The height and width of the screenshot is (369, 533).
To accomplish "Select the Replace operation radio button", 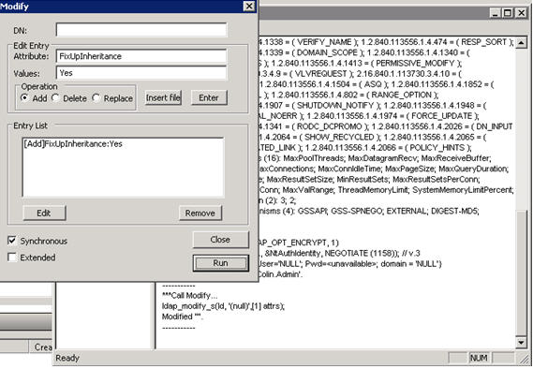I will (x=96, y=98).
